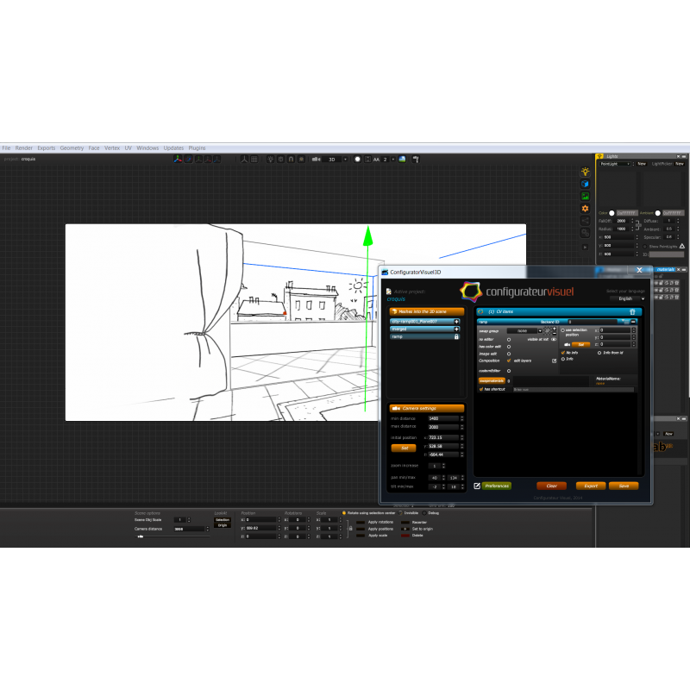
Task: Click the RGB axis gizmo icon in toolbar
Action: coord(178,159)
